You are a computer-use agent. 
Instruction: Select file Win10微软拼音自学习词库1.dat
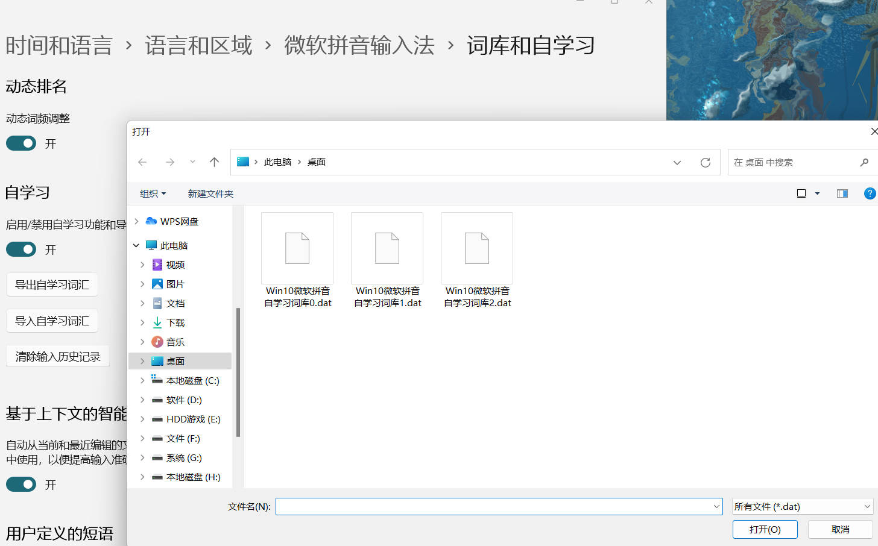(387, 259)
